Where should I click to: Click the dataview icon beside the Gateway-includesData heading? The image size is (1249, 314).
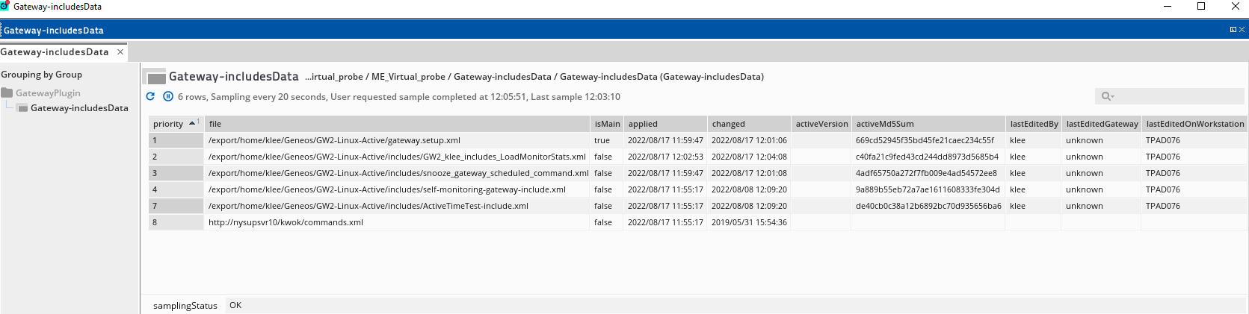point(155,77)
